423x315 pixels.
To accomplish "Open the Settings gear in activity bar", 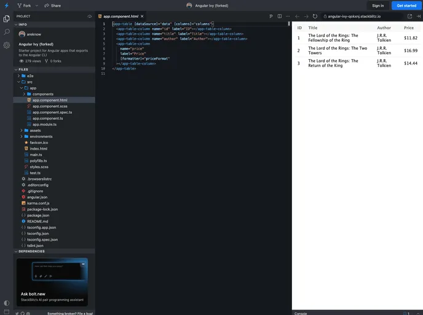I will click(x=6, y=45).
